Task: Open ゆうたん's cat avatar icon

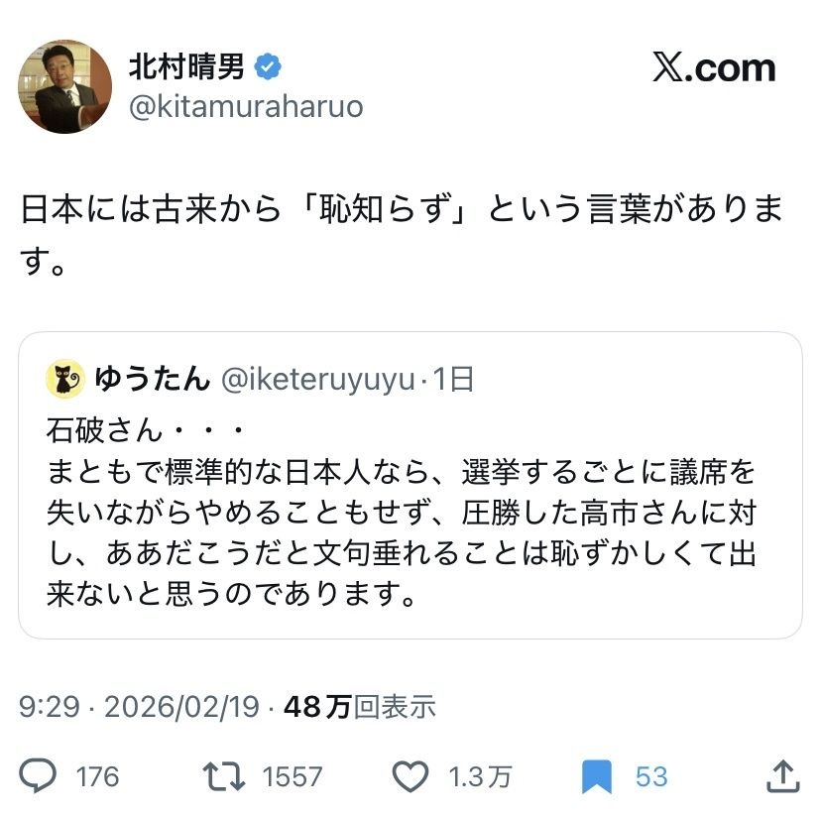Action: click(x=64, y=378)
